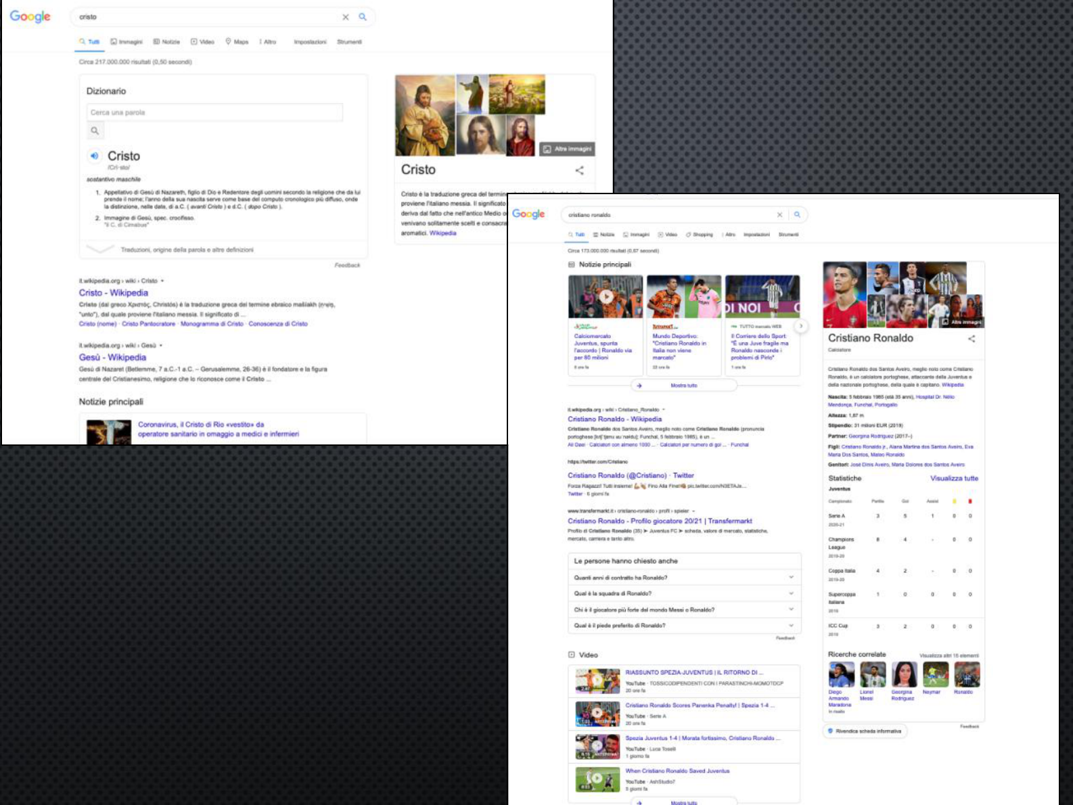
Task: Click the share icon in the Cristo knowledge panel
Action: 579,170
